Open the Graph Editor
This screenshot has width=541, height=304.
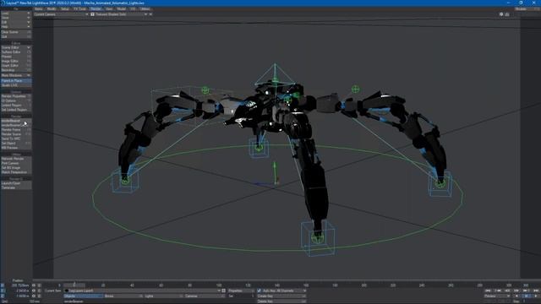coord(16,66)
